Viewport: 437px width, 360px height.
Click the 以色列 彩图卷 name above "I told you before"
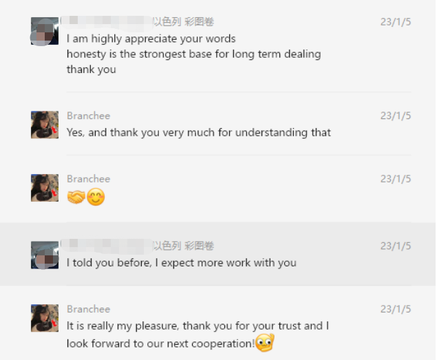(x=182, y=246)
